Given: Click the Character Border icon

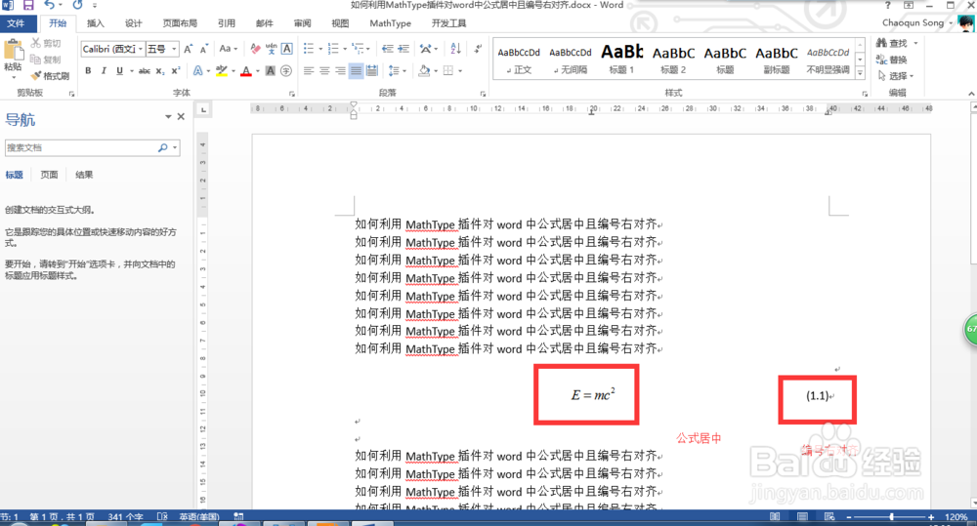Looking at the screenshot, I should tap(286, 49).
